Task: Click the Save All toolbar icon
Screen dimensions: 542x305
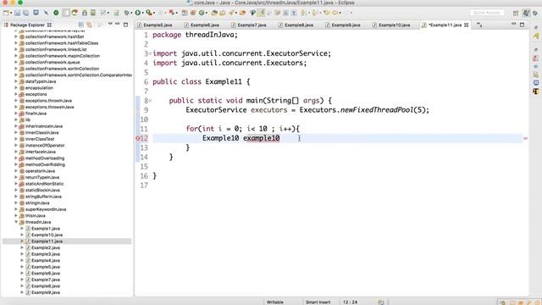Action: 26,13
